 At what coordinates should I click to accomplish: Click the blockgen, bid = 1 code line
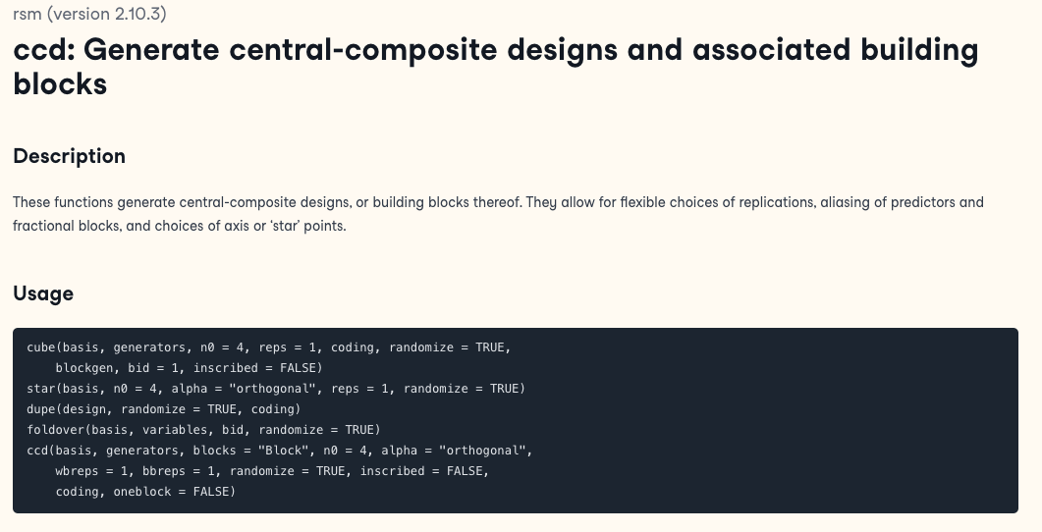(189, 368)
